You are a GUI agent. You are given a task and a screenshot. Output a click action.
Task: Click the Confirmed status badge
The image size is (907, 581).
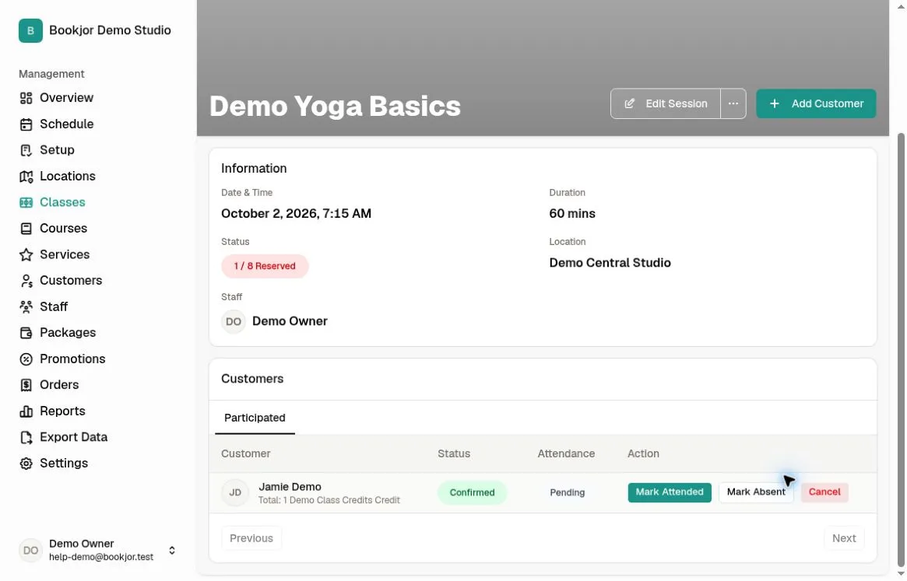[x=472, y=492]
